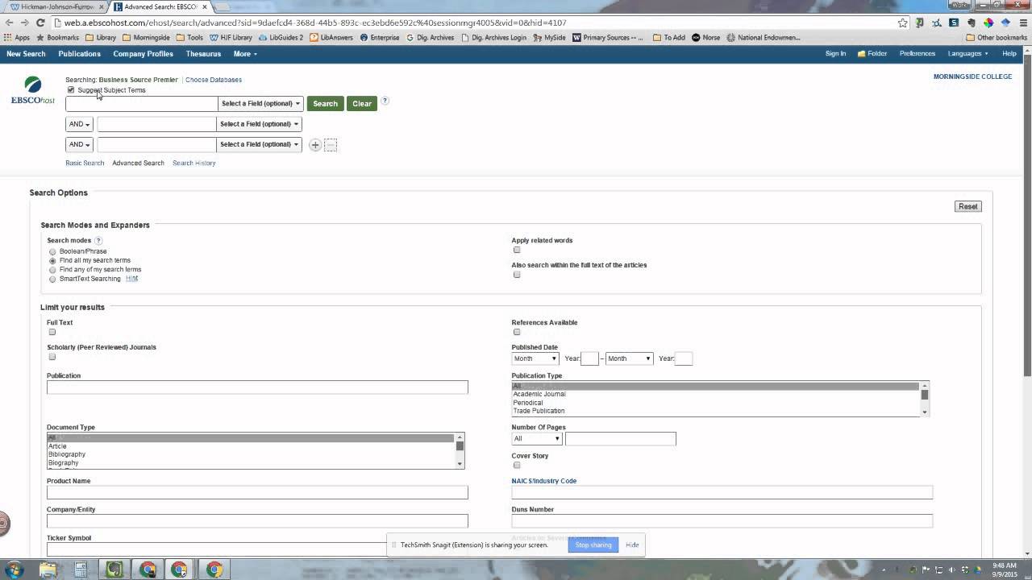The height and width of the screenshot is (580, 1032).
Task: Open File Explorer from the taskbar
Action: (x=48, y=570)
